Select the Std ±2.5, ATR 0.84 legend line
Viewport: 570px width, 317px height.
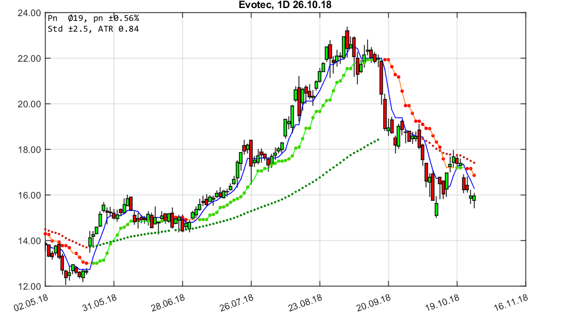pyautogui.click(x=91, y=28)
